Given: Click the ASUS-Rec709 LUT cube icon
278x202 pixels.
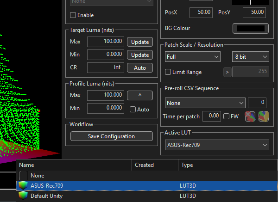Looking at the screenshot, I should pyautogui.click(x=23, y=185).
